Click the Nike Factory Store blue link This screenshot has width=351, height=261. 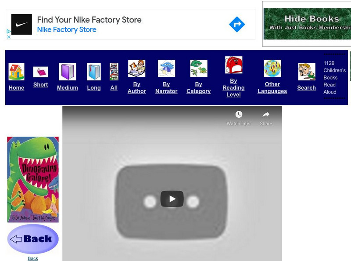coord(67,29)
